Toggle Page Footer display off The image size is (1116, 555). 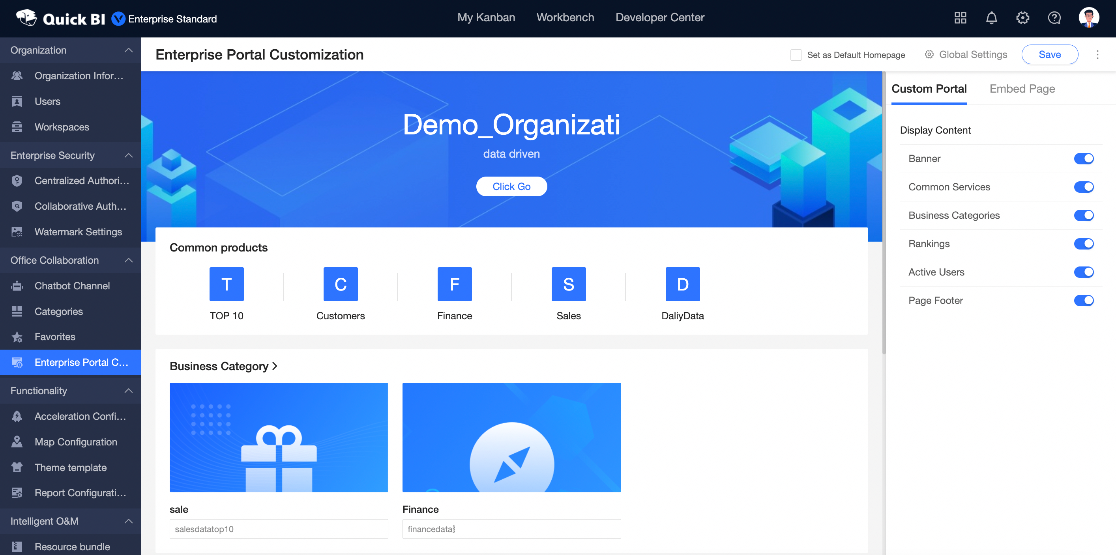click(1084, 300)
